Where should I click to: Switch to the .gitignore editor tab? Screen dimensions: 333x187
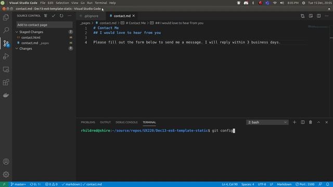91,16
